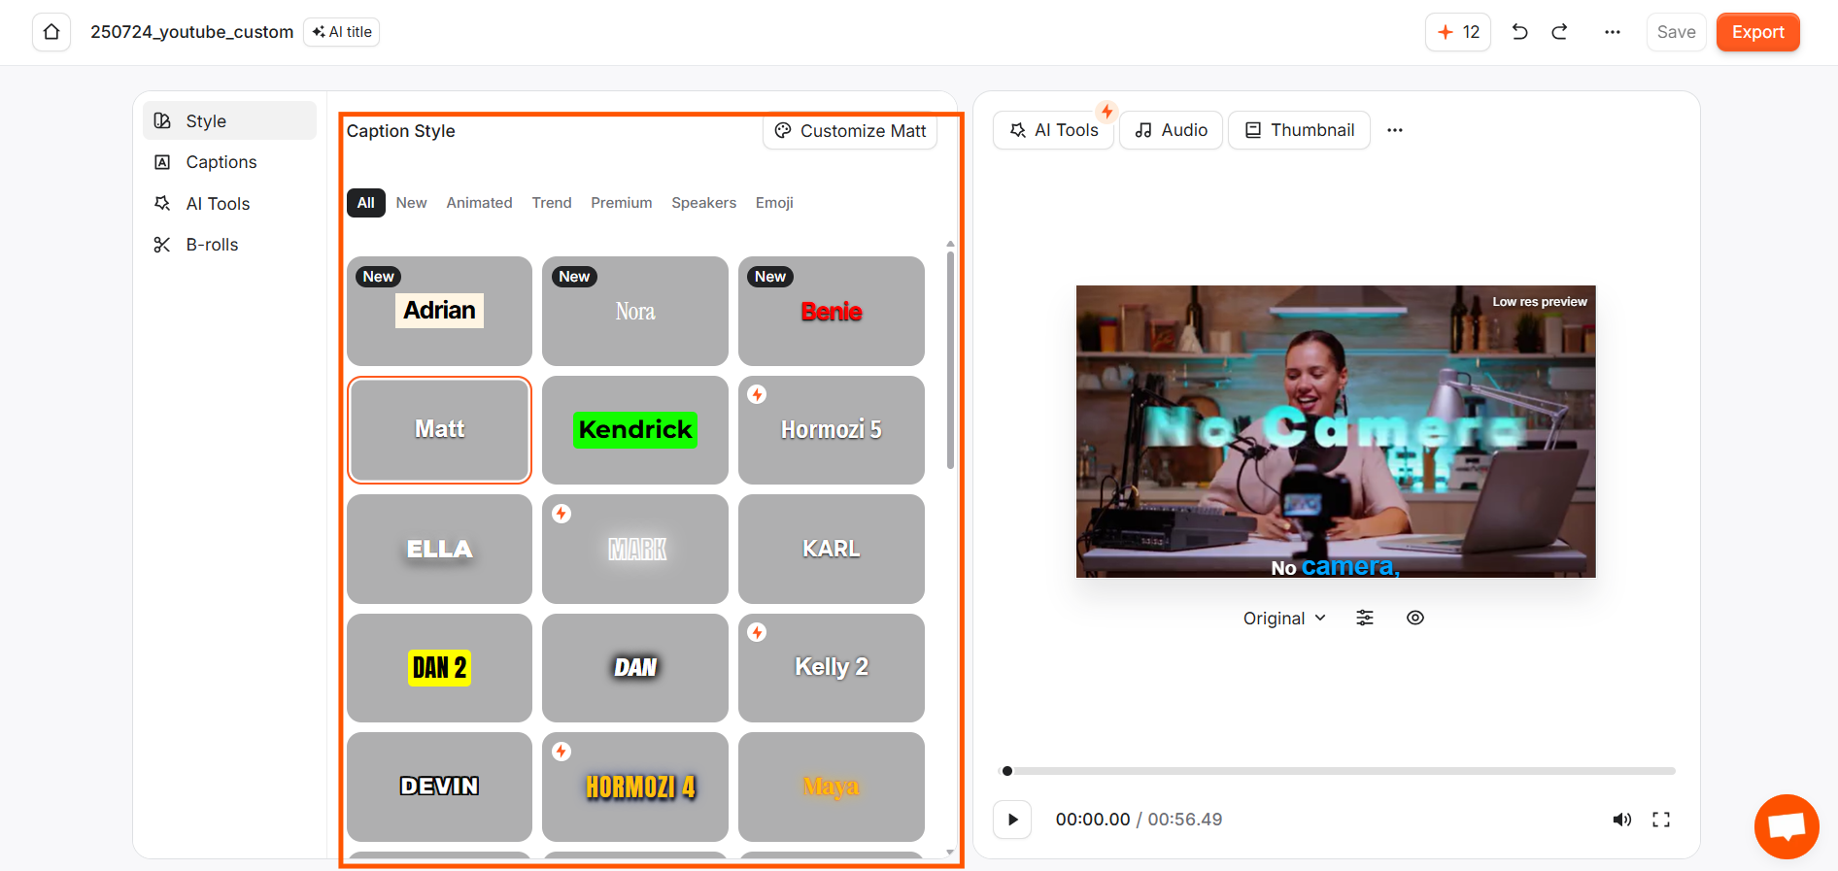Screen dimensions: 1838x871
Task: Switch to the Premium filter tab
Action: (621, 203)
